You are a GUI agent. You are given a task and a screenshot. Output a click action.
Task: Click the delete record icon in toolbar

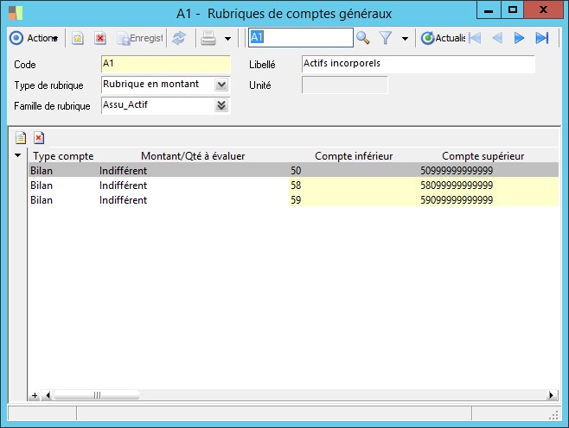(100, 38)
